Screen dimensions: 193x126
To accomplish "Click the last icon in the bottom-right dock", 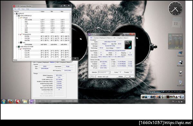I will point(182,97).
